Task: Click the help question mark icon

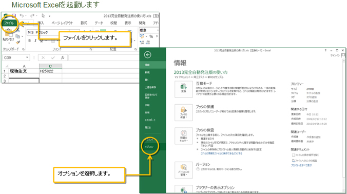Action: point(325,50)
